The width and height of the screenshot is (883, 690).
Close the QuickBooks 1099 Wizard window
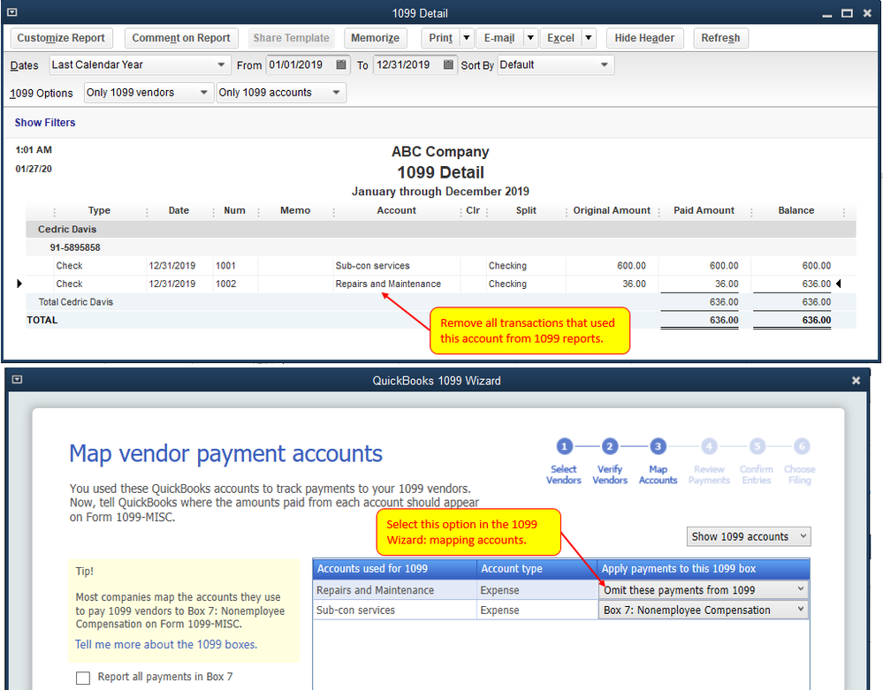(x=856, y=381)
